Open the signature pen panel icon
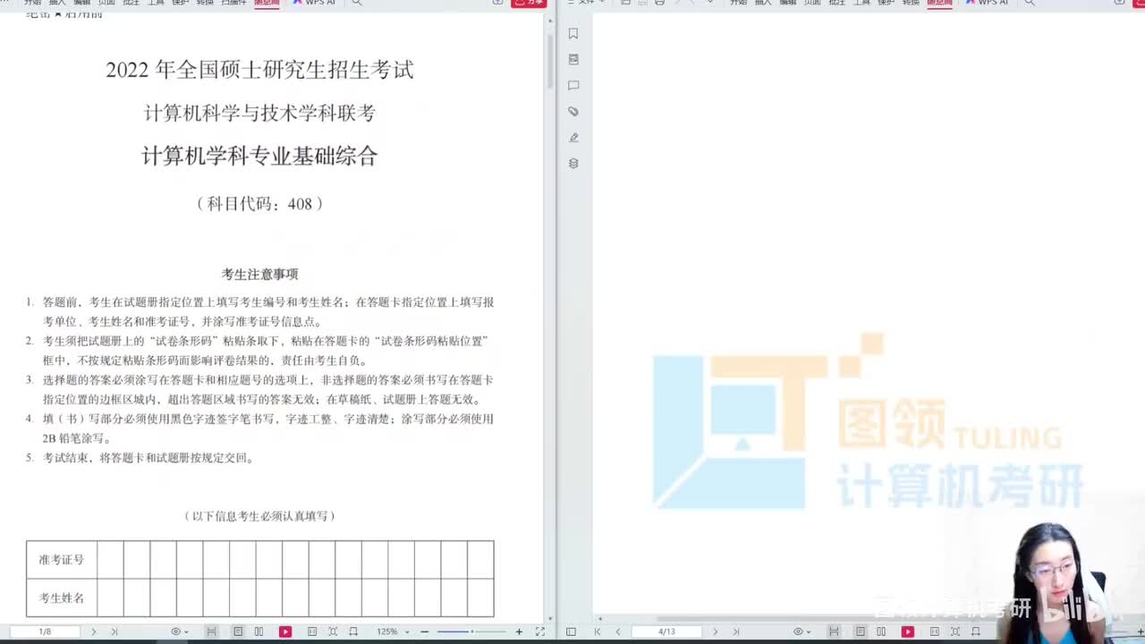Screen dimensions: 1145x644 click(x=573, y=138)
